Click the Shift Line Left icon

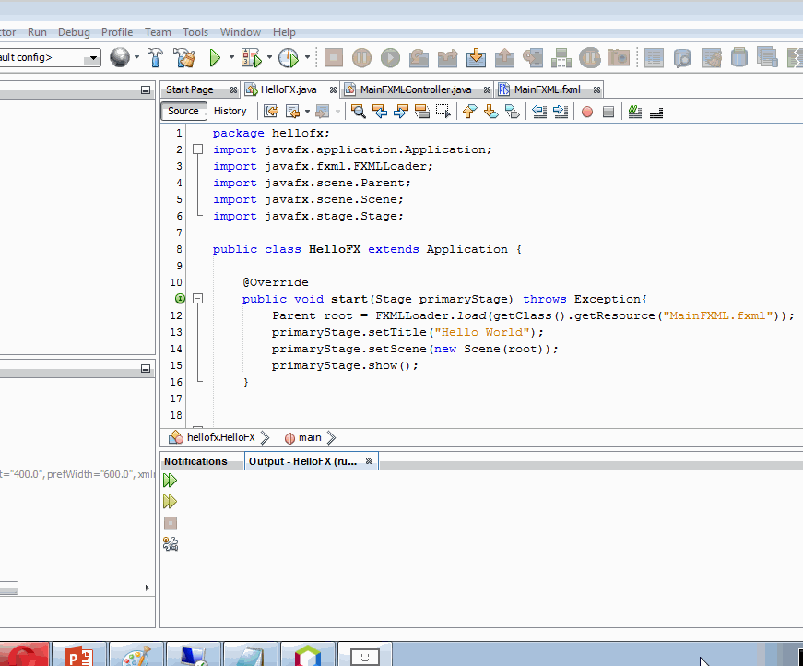tap(539, 112)
